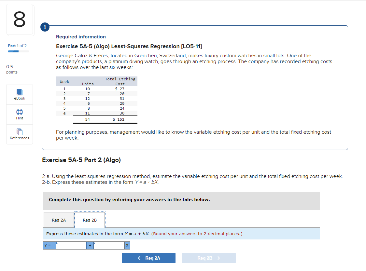Open the Hint resource
366x271 pixels.
(x=19, y=114)
